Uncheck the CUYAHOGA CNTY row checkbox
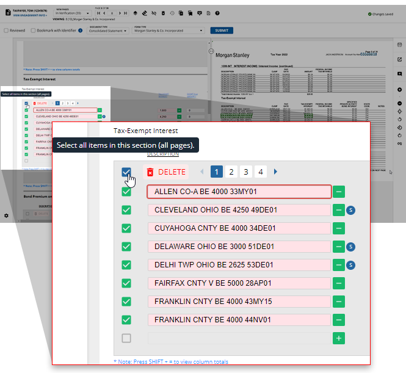This screenshot has width=406, height=373. tap(126, 228)
